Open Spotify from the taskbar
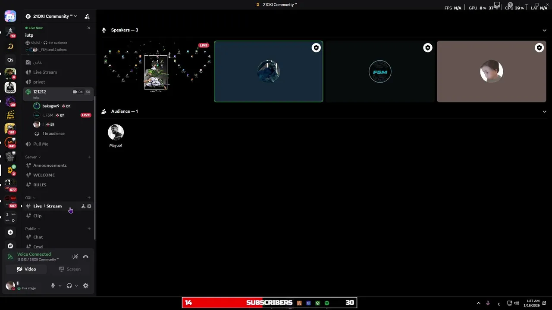 tap(327, 303)
